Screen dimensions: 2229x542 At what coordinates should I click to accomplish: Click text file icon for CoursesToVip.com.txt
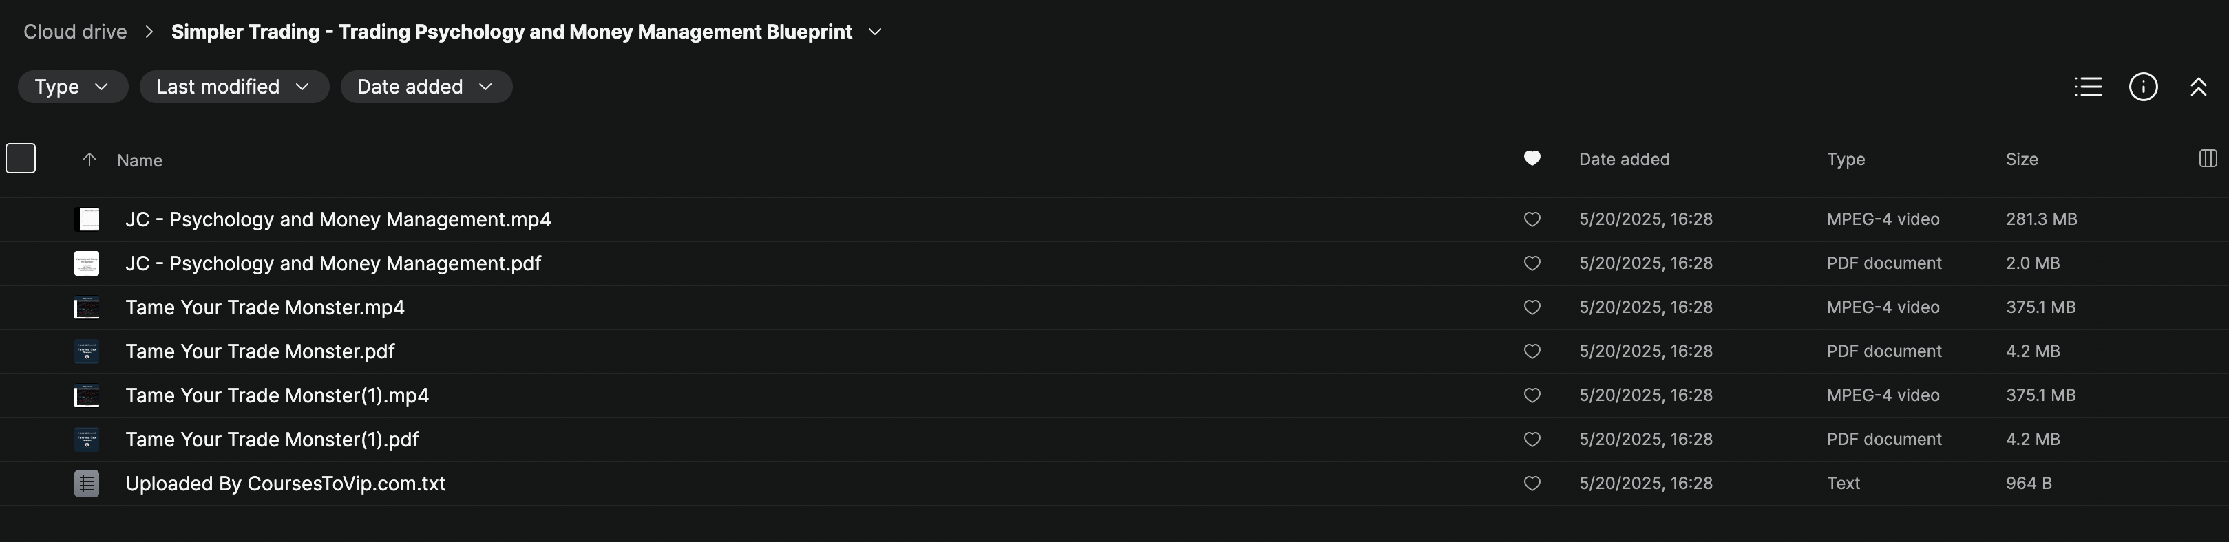tap(87, 484)
